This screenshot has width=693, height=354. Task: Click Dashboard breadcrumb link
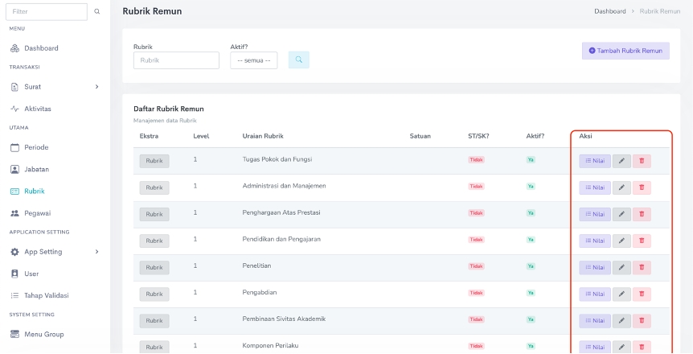click(x=610, y=11)
